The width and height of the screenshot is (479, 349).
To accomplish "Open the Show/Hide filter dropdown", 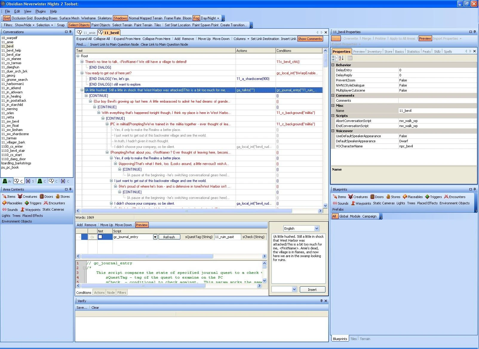I will pyautogui.click(x=25, y=25).
